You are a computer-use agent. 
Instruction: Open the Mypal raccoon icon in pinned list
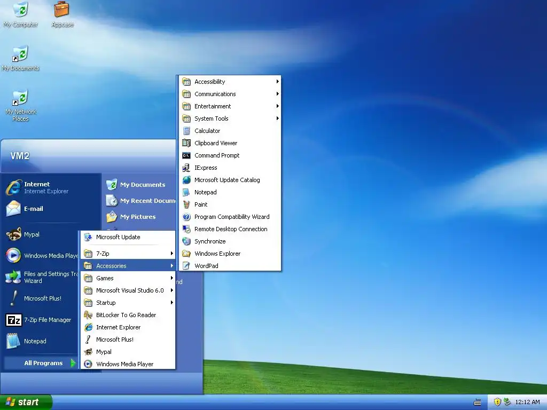point(13,234)
